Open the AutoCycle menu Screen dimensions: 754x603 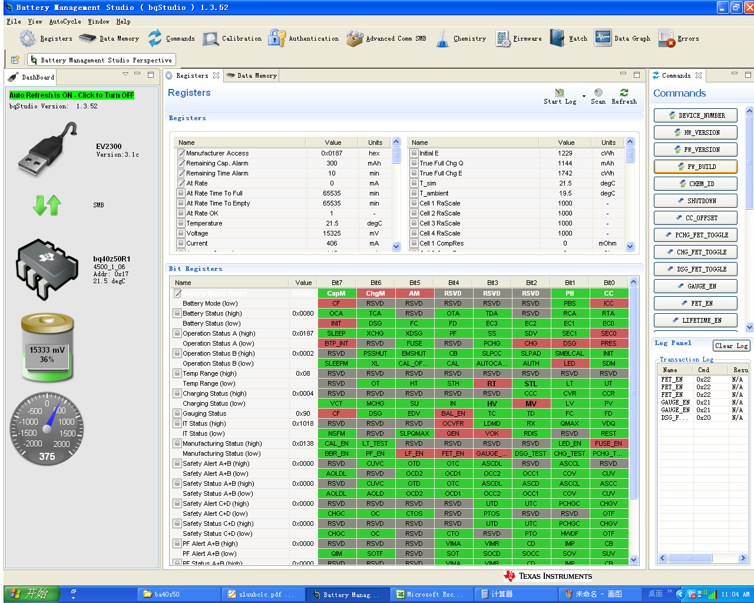pyautogui.click(x=65, y=21)
